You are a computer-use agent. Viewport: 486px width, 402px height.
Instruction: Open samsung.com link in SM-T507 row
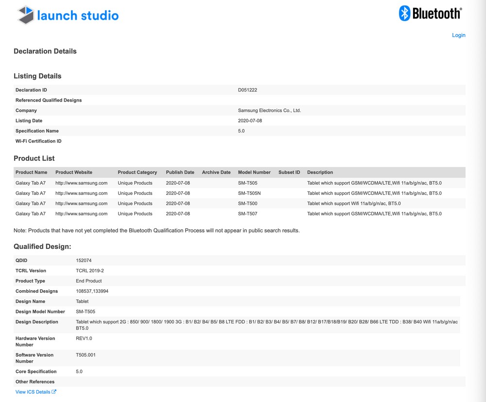[x=81, y=213]
